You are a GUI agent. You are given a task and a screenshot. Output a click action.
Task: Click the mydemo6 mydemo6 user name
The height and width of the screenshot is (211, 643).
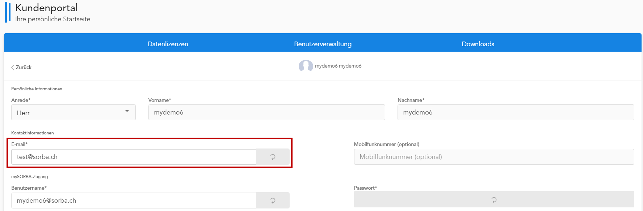(x=338, y=66)
